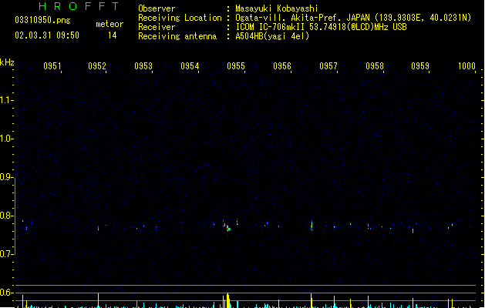This screenshot has height=308, width=485.
Task: Click the meteor count value 14
Action: point(113,35)
